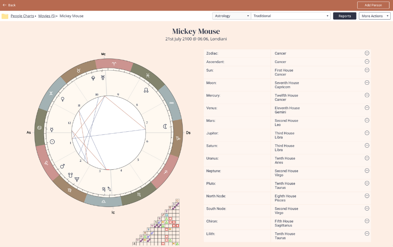The width and height of the screenshot is (393, 247).
Task: Click the "As" ascendant label beside the wheel
Action: click(29, 133)
